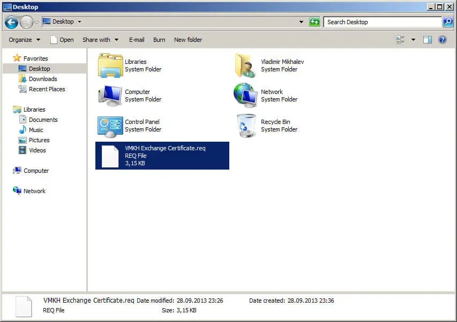This screenshot has height=322, width=457.
Task: Select Computer in the navigation pane
Action: [x=36, y=171]
